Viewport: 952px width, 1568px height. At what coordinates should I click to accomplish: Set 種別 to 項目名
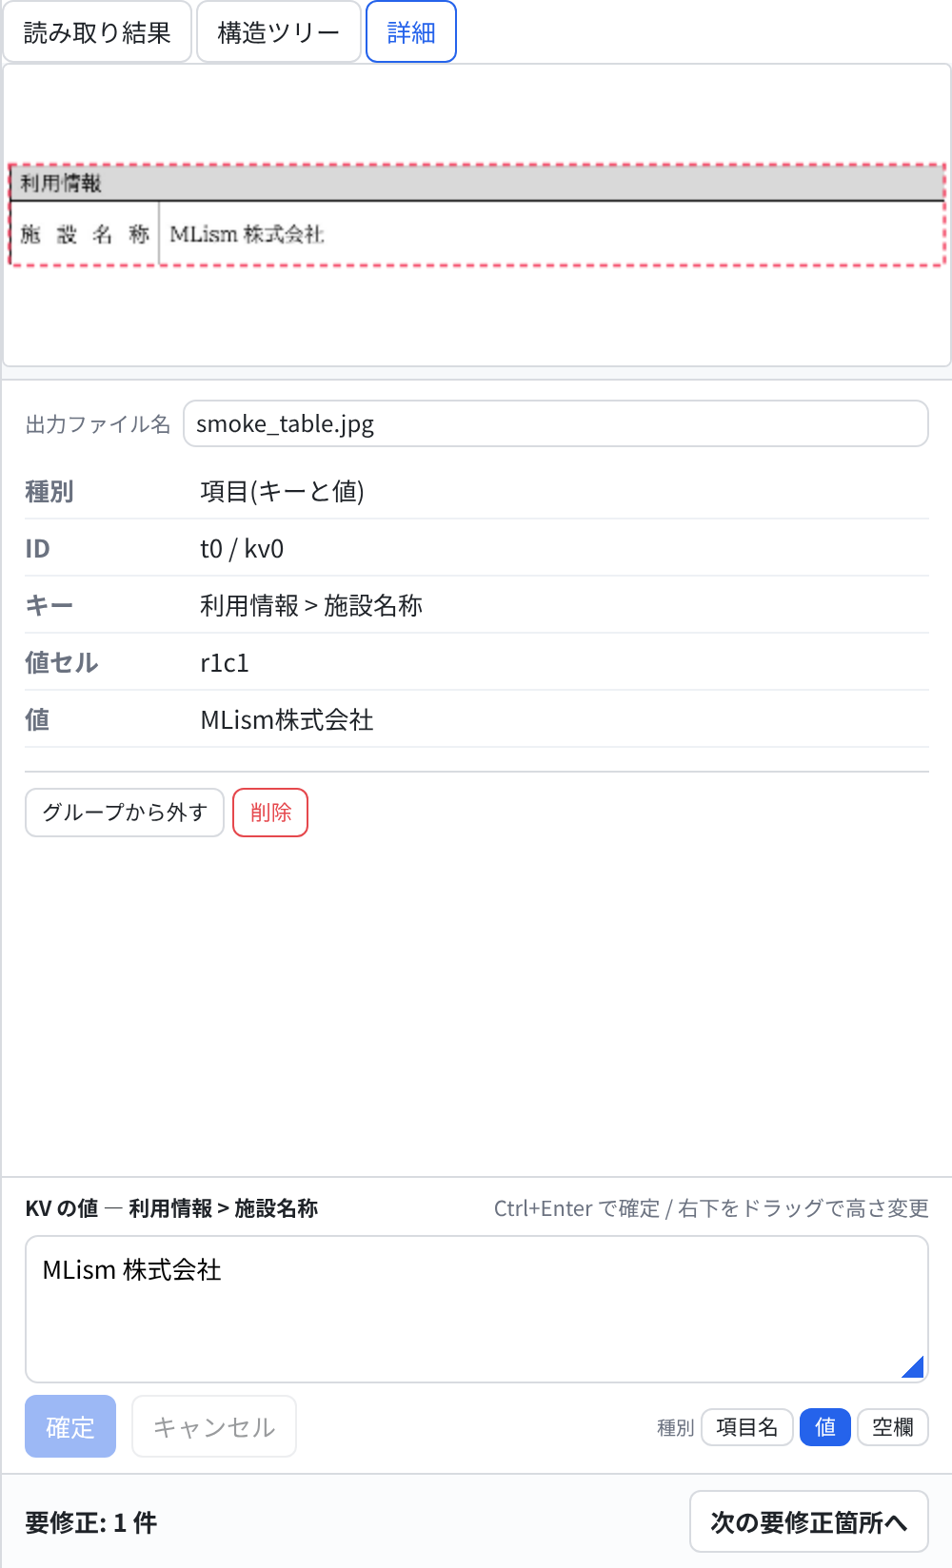point(747,1427)
